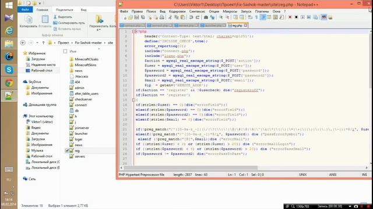Click Print icon in Notepad++ toolbar
Screen dimensions: 373x209
pos(162,17)
